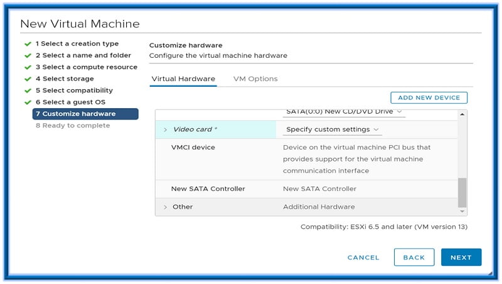Click the checkmark beside Select a compute resource
The image size is (502, 284).
coord(28,67)
